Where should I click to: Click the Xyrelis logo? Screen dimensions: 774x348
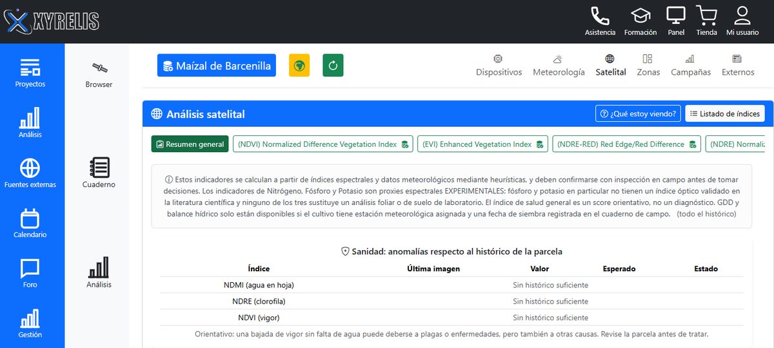coord(52,21)
